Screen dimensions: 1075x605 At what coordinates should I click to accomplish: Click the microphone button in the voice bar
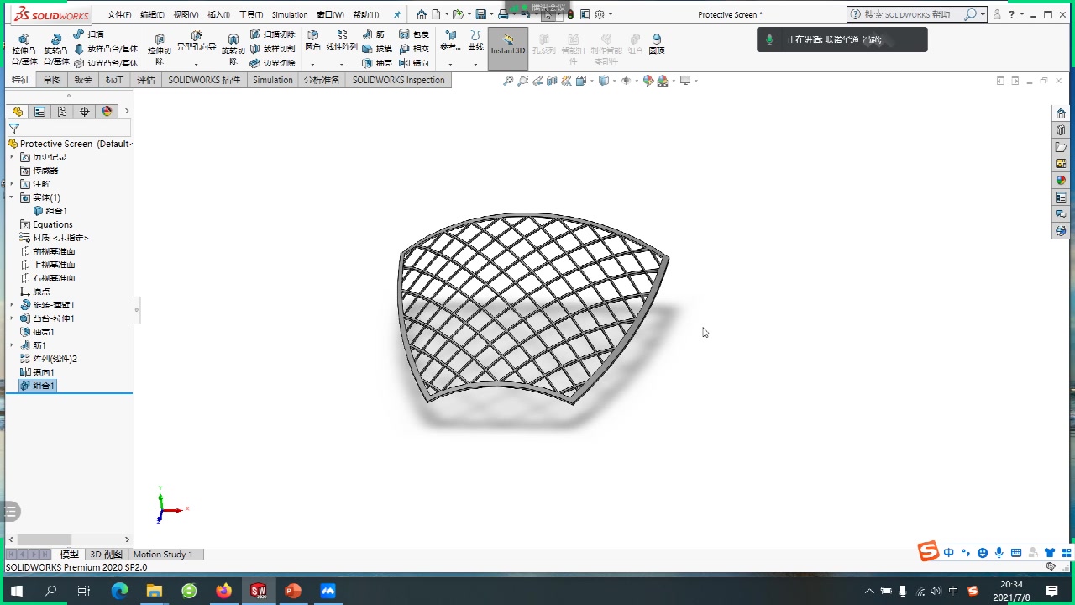[771, 39]
